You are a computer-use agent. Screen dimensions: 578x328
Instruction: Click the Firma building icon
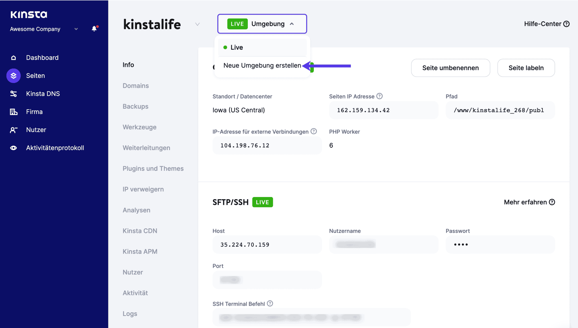point(13,111)
